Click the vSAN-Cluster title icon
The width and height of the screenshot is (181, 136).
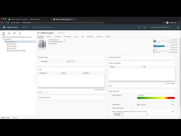click(x=38, y=33)
